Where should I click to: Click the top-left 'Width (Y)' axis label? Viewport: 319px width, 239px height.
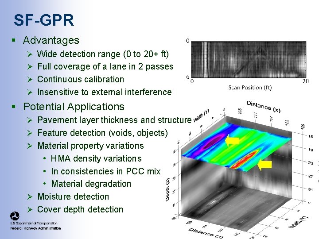pyautogui.click(x=201, y=116)
